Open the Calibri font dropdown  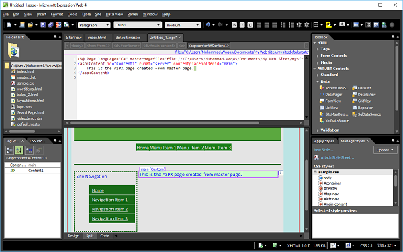137,25
